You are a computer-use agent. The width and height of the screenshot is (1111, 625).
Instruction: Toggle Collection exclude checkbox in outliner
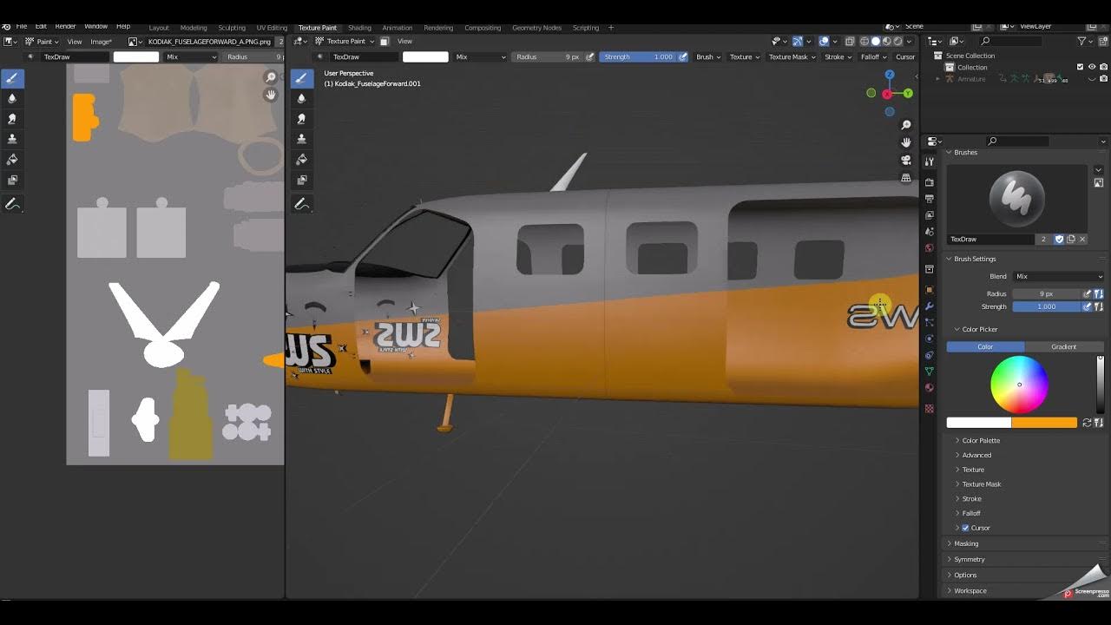click(1080, 67)
